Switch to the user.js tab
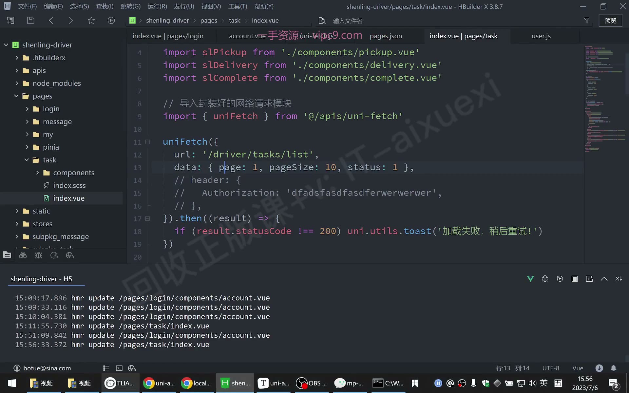Image resolution: width=629 pixels, height=393 pixels. tap(541, 36)
